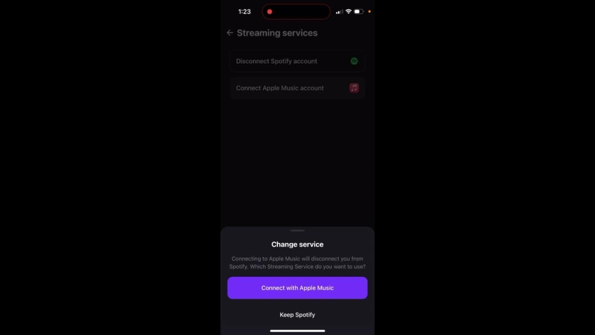Viewport: 595px width, 335px height.
Task: Tap the Dynamic Island recording pill
Action: 296,12
